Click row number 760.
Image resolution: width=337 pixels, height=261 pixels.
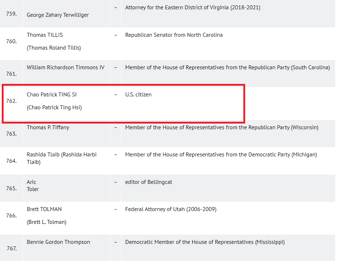(11, 41)
